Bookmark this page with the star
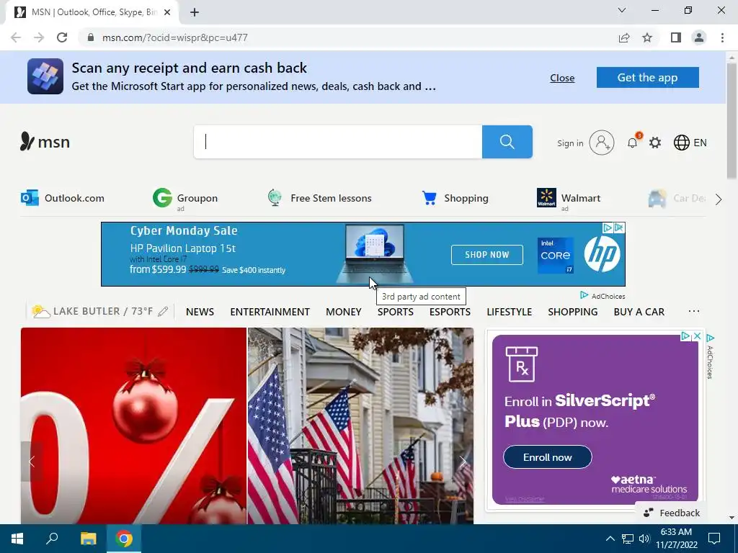This screenshot has height=553, width=738. click(647, 37)
